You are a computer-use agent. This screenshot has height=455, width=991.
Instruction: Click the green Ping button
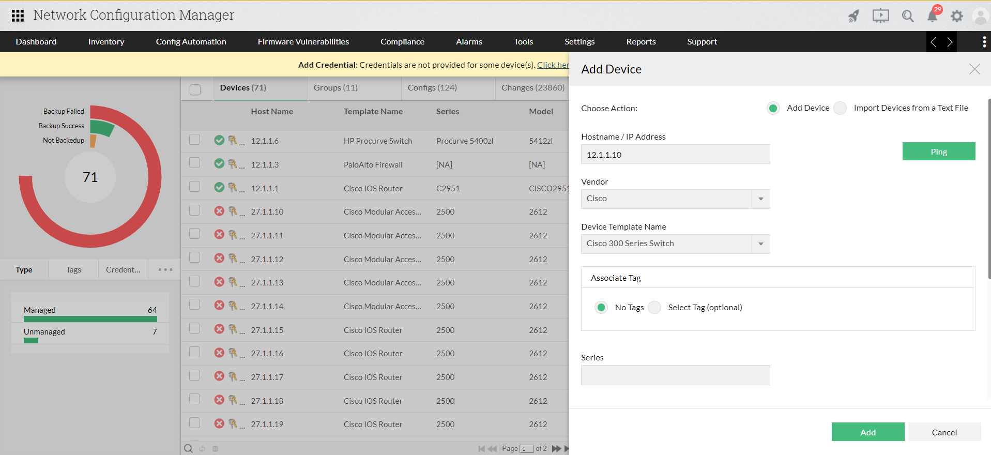[x=939, y=151]
